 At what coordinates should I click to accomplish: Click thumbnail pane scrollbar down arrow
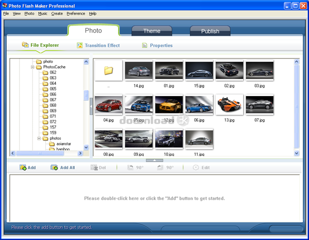[x=297, y=153]
